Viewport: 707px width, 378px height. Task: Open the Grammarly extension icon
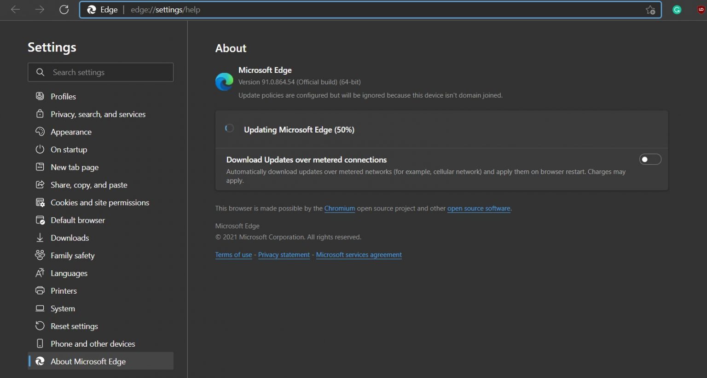click(x=677, y=10)
